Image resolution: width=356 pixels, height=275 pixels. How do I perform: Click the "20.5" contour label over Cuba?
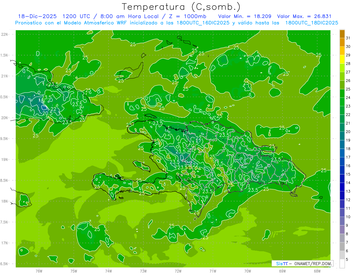click(47, 113)
